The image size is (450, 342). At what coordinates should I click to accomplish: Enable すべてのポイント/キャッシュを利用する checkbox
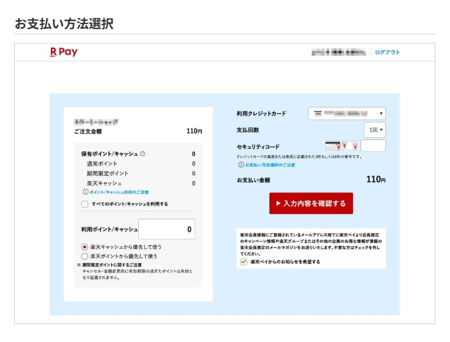pyautogui.click(x=84, y=204)
